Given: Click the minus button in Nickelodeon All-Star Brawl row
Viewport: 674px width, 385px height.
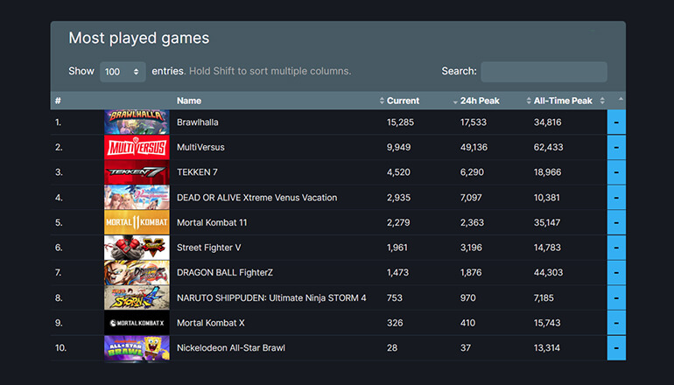Looking at the screenshot, I should click(616, 348).
